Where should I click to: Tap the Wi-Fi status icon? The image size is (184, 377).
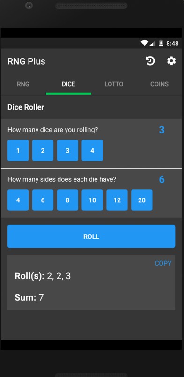pyautogui.click(x=144, y=43)
